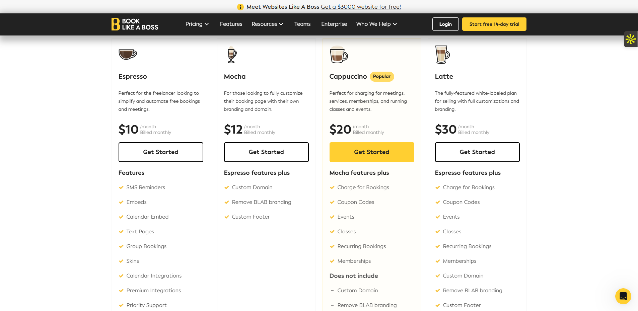Click the Book Like A Boss logo
This screenshot has height=311, width=638.
point(135,24)
